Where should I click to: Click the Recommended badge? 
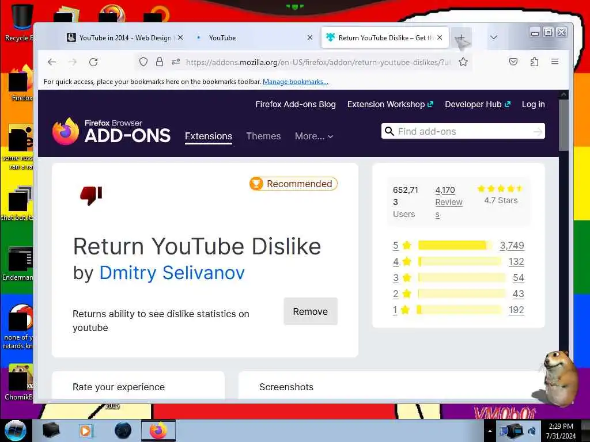click(x=293, y=184)
